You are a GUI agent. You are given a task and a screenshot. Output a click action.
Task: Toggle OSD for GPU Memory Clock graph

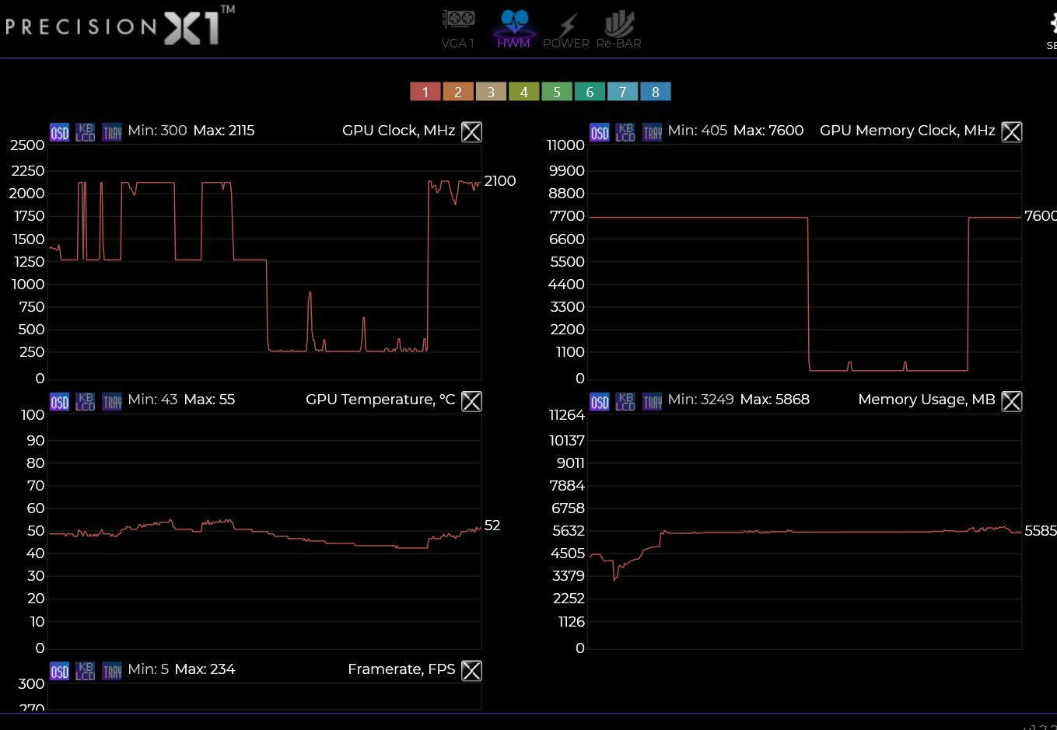[600, 132]
